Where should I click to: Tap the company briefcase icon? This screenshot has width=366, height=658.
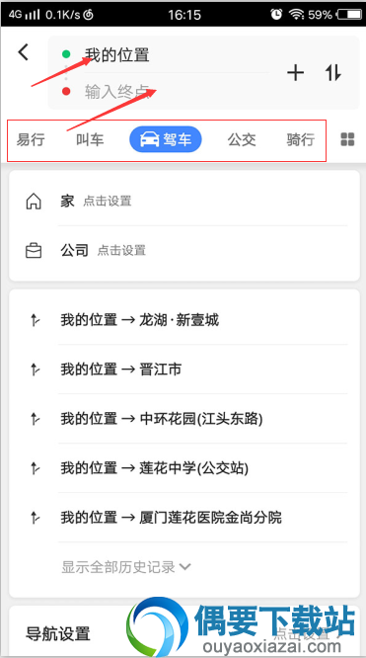(x=34, y=251)
